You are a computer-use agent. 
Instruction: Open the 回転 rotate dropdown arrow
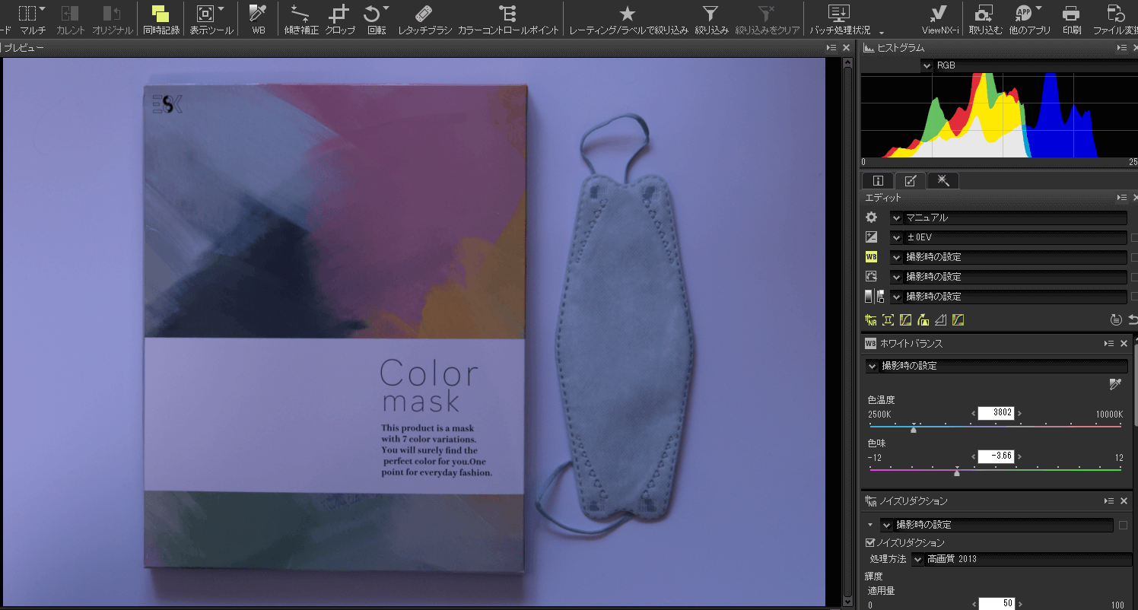click(x=386, y=9)
